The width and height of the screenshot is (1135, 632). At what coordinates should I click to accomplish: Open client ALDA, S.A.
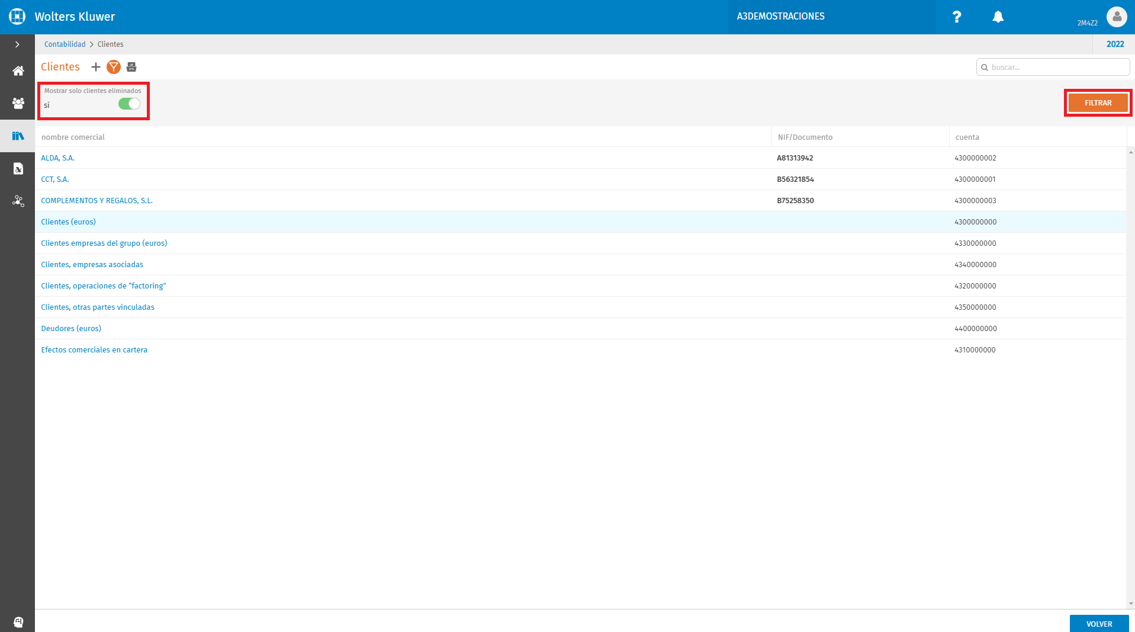point(58,158)
